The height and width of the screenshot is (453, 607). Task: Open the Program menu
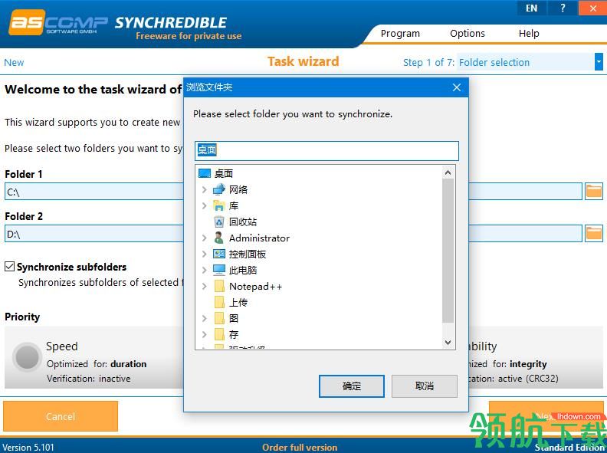400,33
